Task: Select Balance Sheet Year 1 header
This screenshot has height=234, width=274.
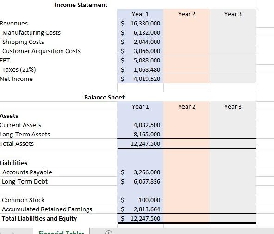Action: pos(140,107)
